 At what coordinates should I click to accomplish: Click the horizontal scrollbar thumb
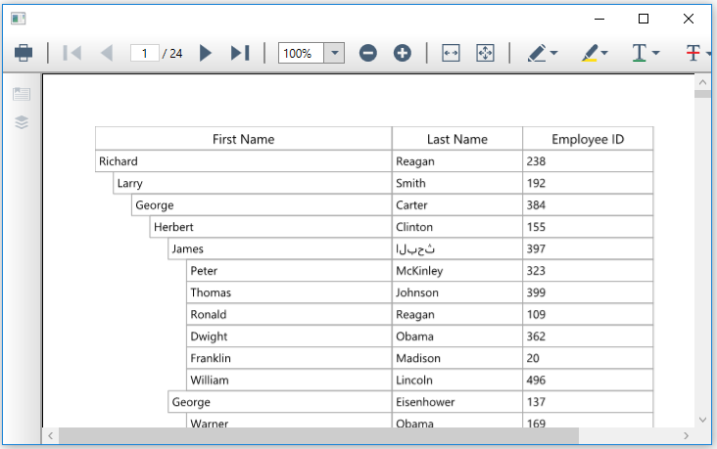318,435
